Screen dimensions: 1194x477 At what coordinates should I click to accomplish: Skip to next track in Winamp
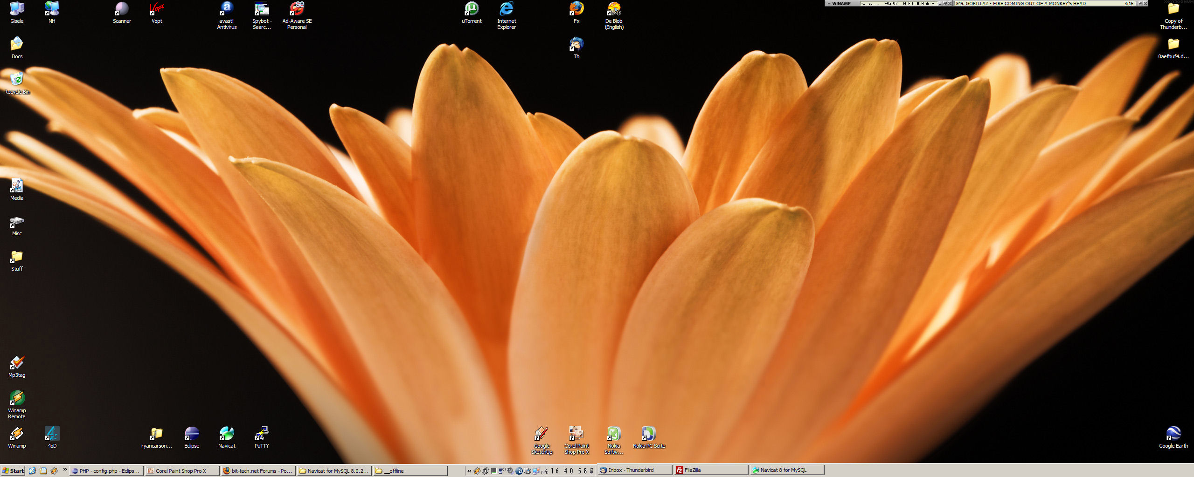[x=923, y=3]
